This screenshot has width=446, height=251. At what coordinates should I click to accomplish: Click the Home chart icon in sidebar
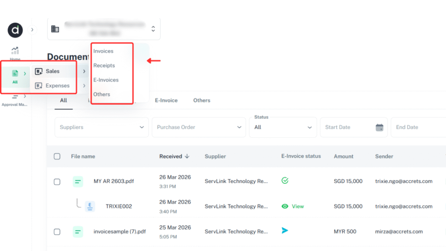click(x=15, y=51)
